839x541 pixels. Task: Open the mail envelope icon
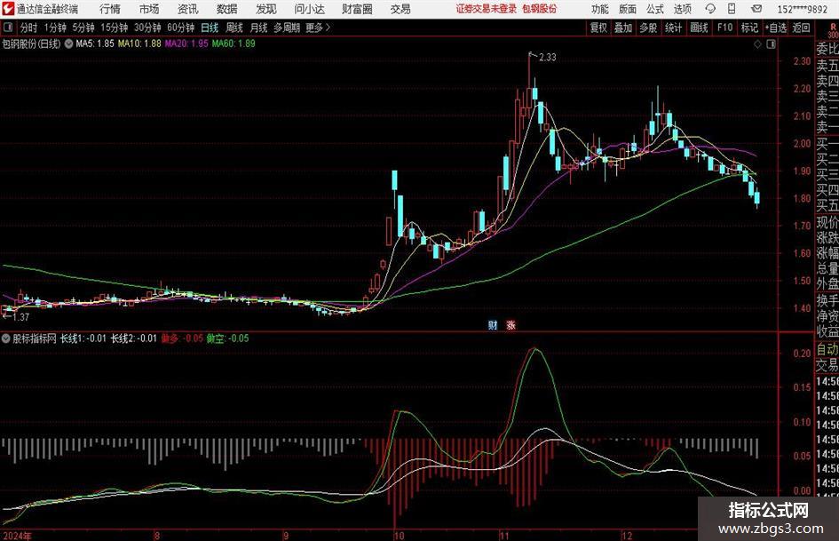pos(756,9)
